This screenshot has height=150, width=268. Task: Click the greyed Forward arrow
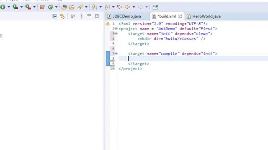coord(140,7)
